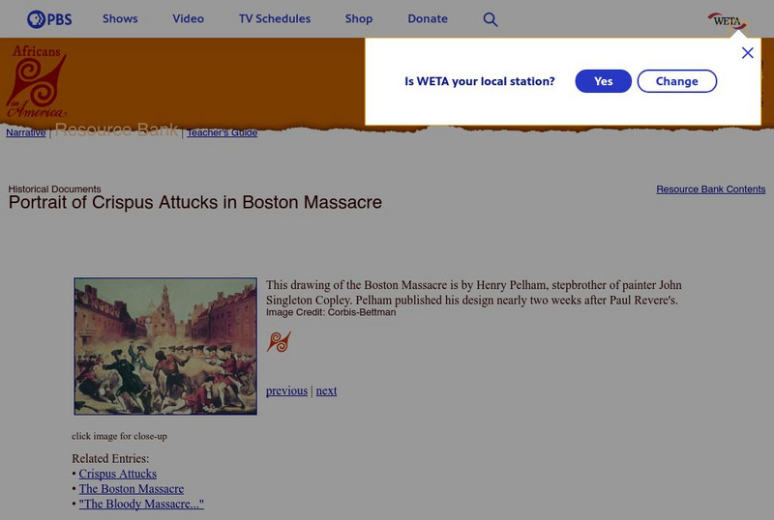Screen dimensions: 774x520
Task: Click the PBS logo
Action: coord(49,19)
